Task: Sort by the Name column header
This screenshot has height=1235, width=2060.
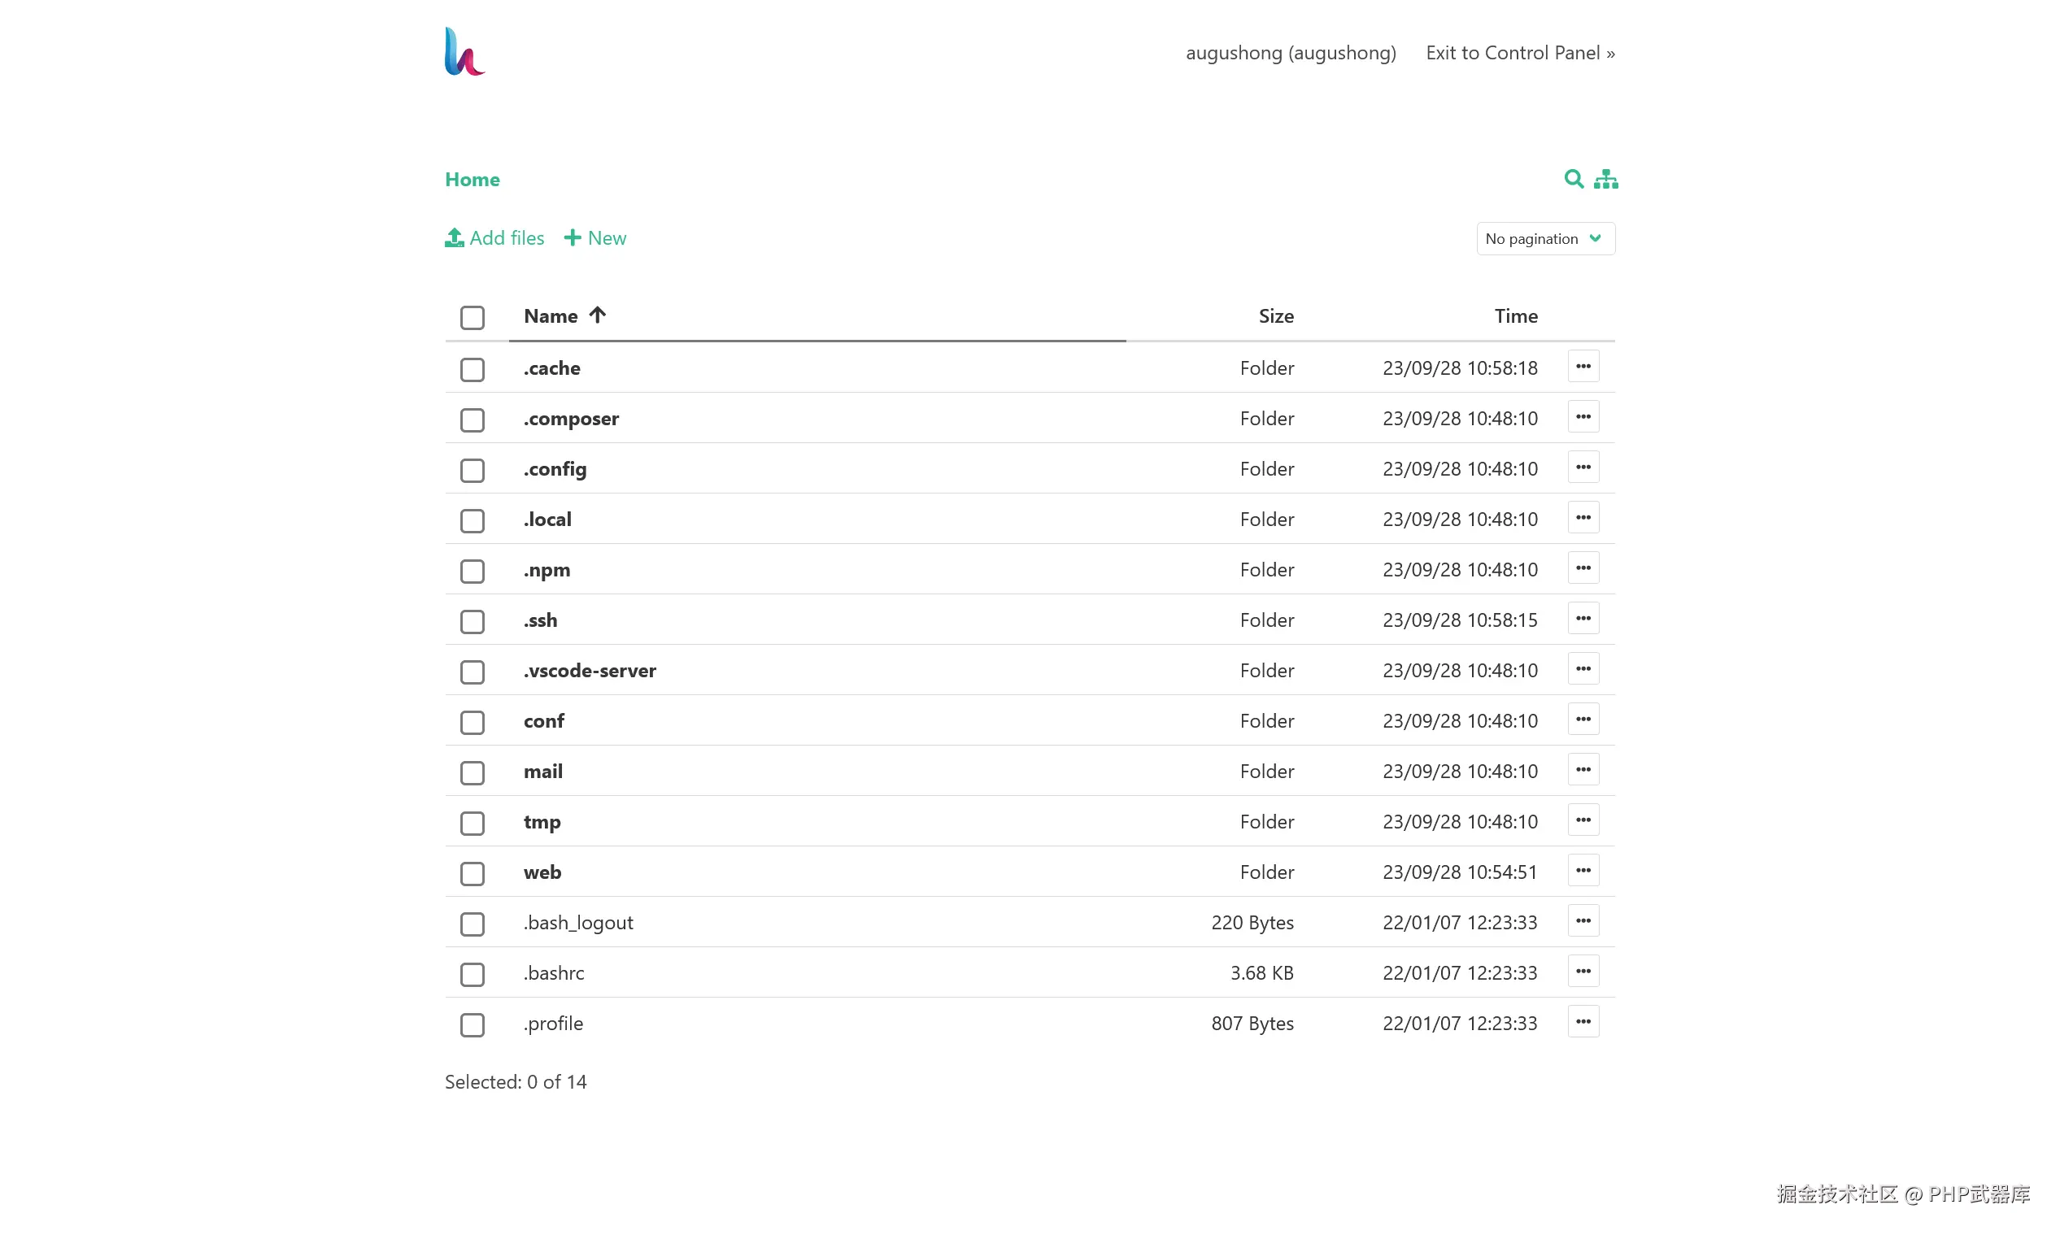Action: click(x=551, y=316)
